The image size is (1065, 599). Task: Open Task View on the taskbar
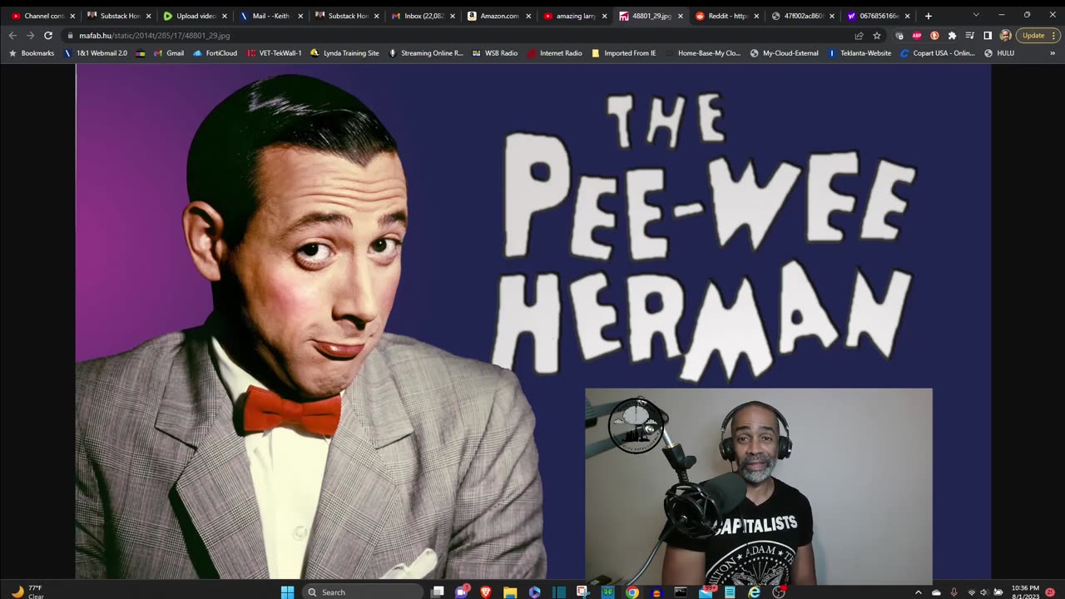click(438, 592)
